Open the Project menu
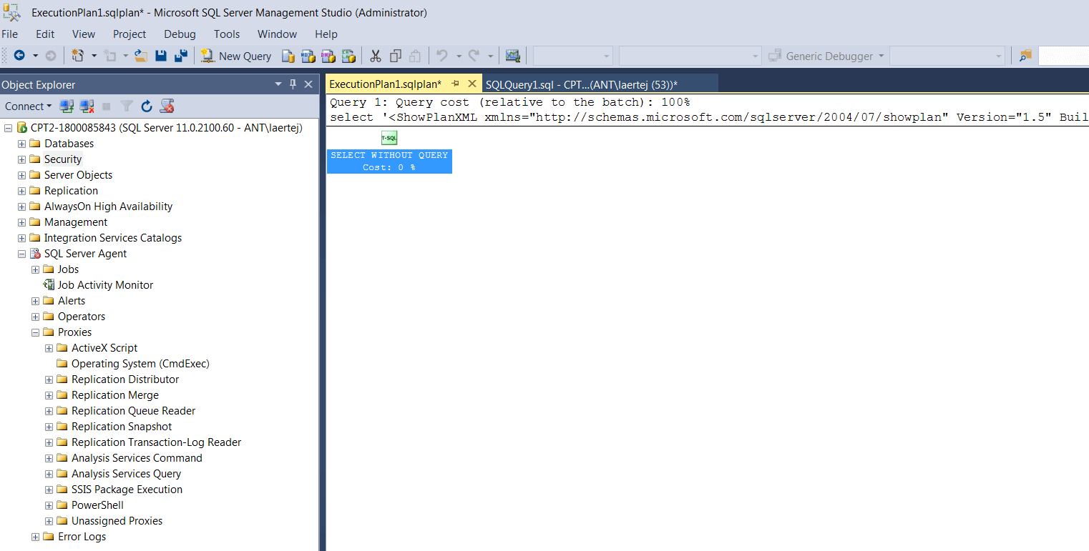This screenshot has width=1089, height=551. pyautogui.click(x=130, y=34)
